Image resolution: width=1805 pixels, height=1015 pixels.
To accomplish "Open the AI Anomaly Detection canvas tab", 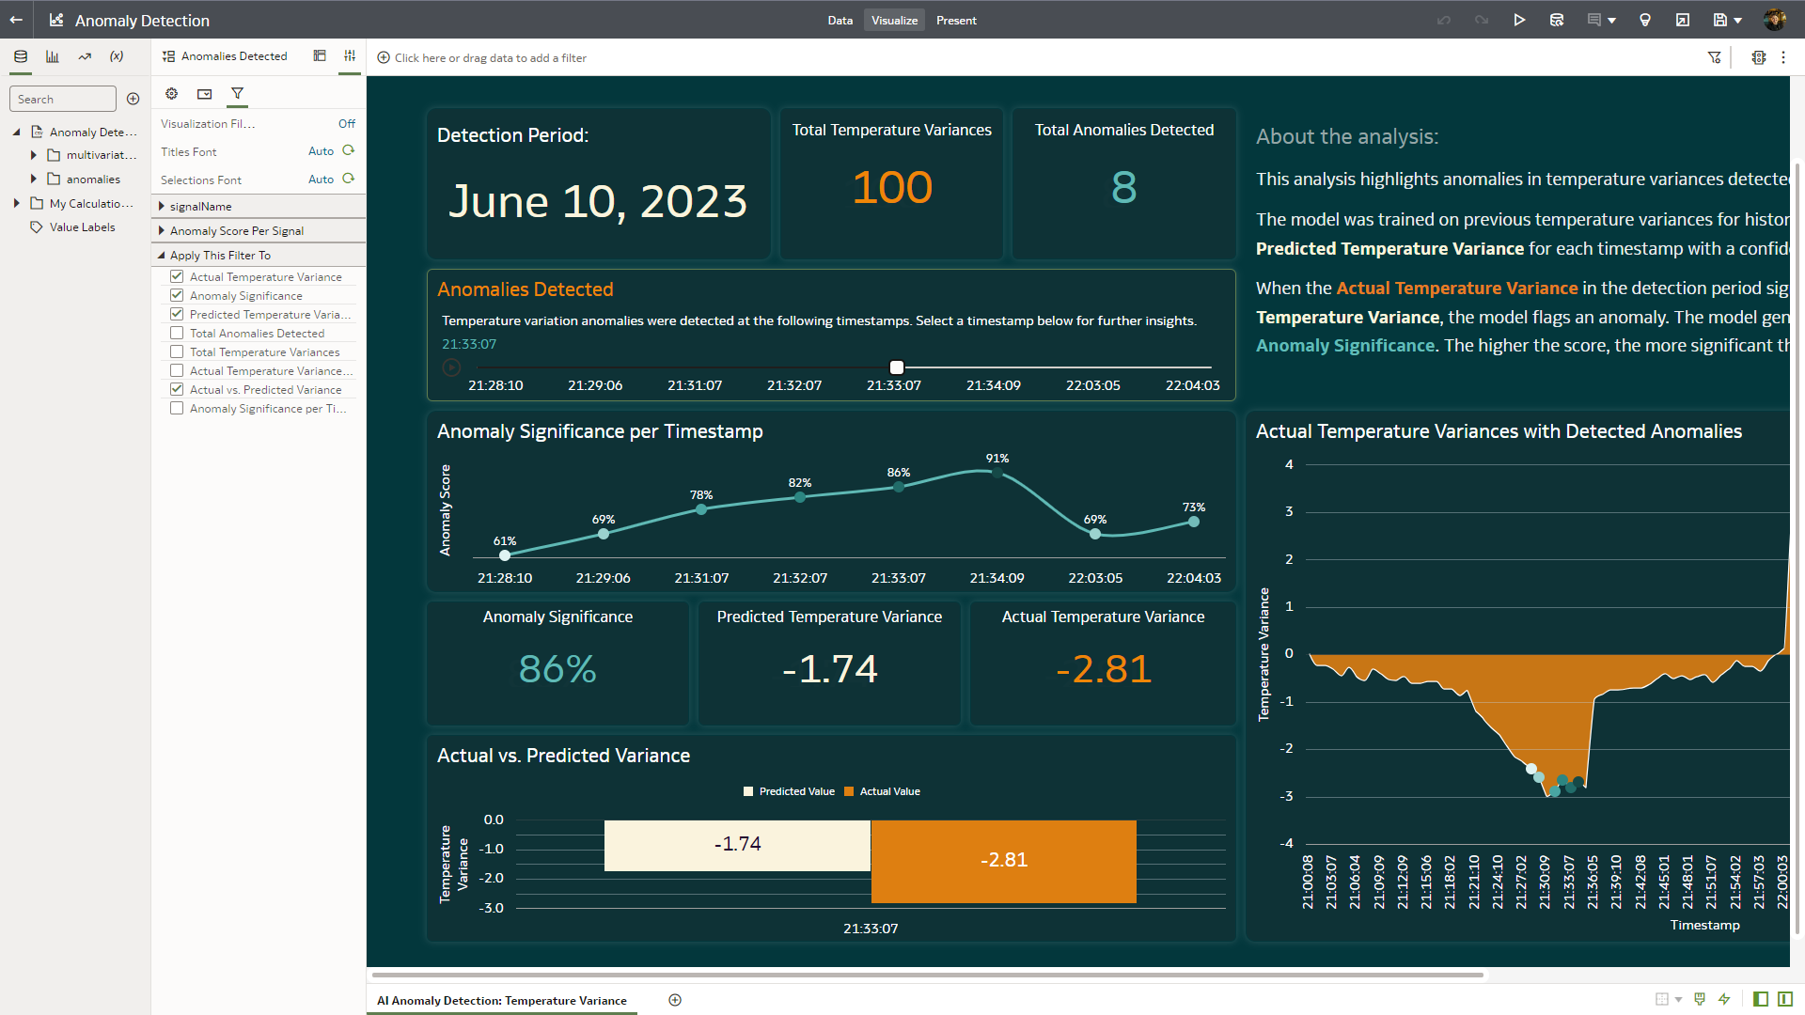I will click(x=500, y=1000).
